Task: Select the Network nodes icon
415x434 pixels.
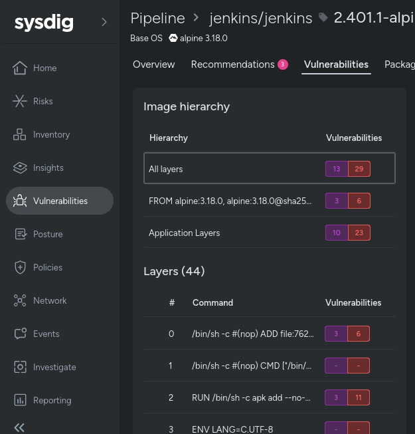Action: [x=20, y=300]
